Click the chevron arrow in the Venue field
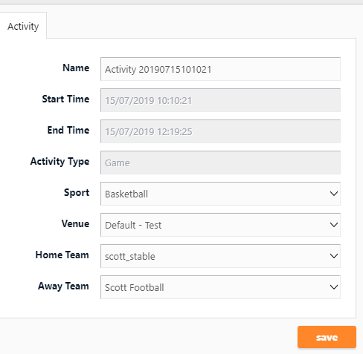 click(x=334, y=225)
